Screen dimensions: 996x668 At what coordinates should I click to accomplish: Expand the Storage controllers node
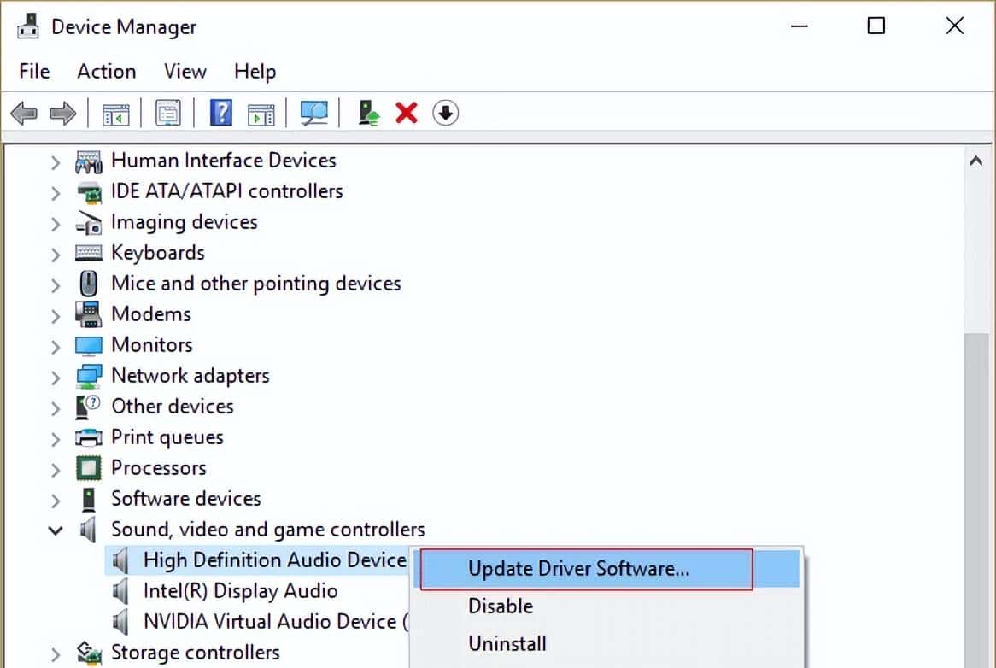click(56, 653)
